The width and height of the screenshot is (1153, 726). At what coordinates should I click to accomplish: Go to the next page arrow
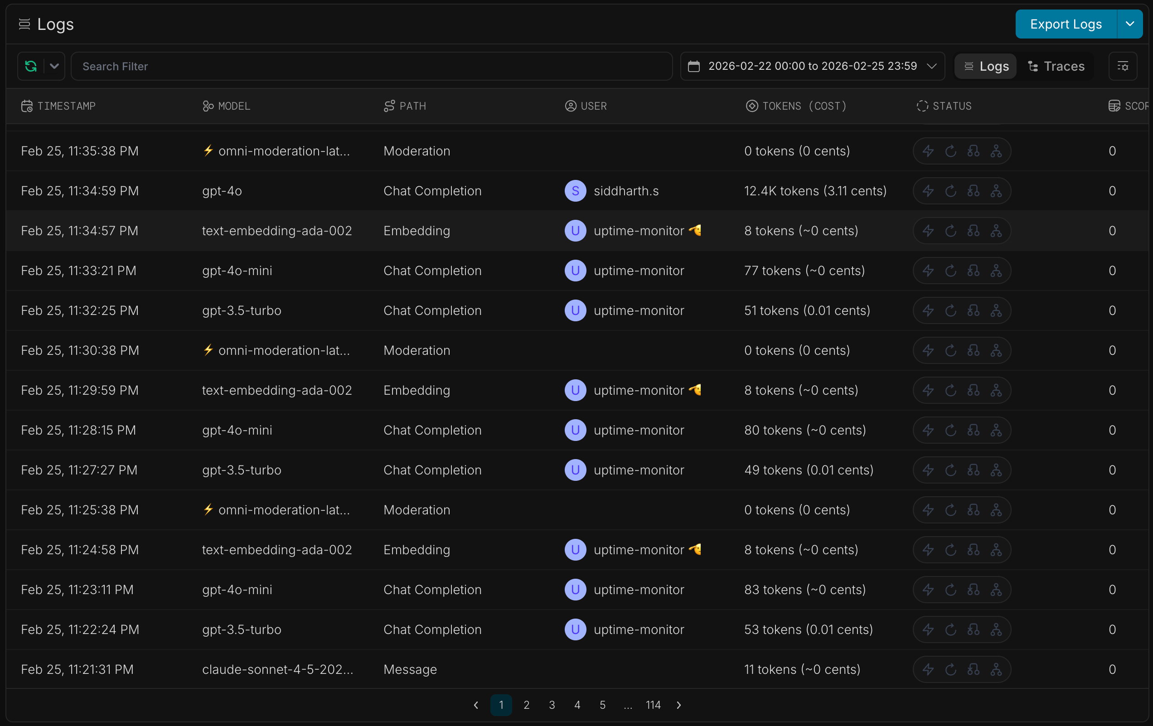tap(679, 705)
